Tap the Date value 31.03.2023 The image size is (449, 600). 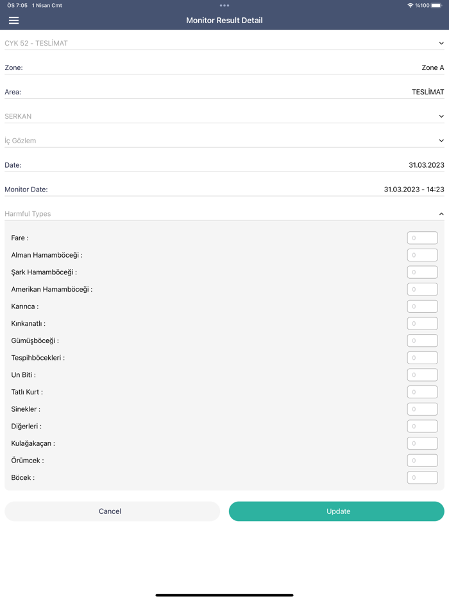(426, 165)
